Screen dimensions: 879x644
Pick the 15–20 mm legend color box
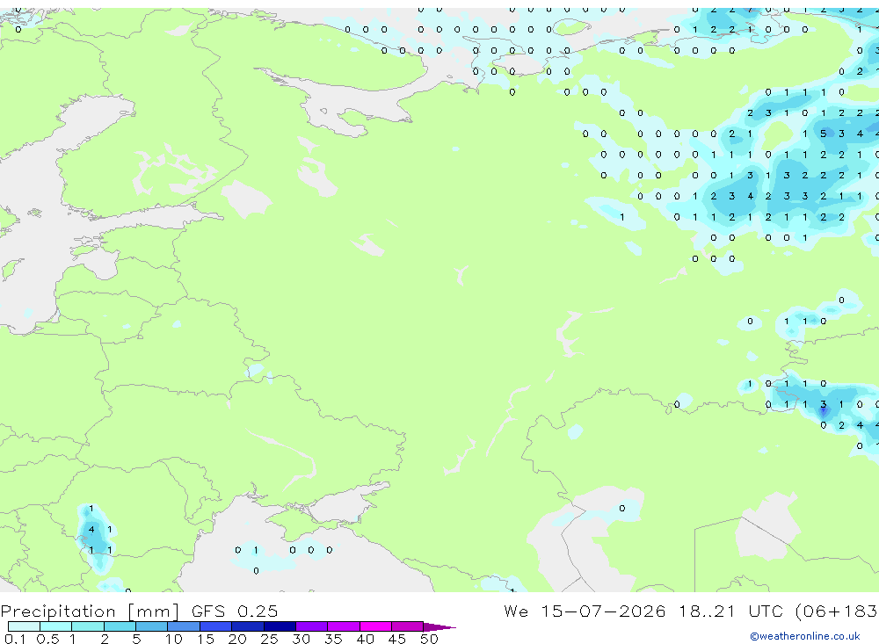(x=215, y=626)
